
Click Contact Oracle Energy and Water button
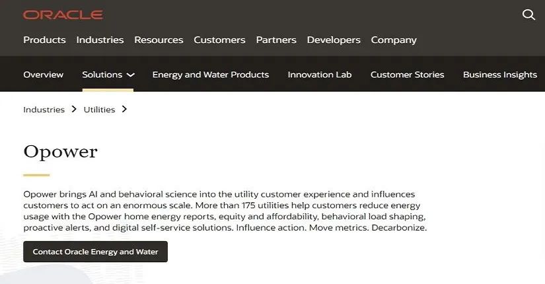pos(96,252)
